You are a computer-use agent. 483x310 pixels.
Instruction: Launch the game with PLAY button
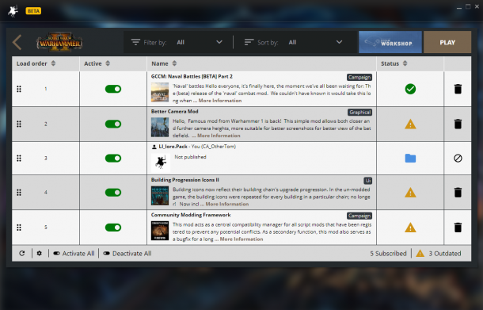click(x=447, y=42)
